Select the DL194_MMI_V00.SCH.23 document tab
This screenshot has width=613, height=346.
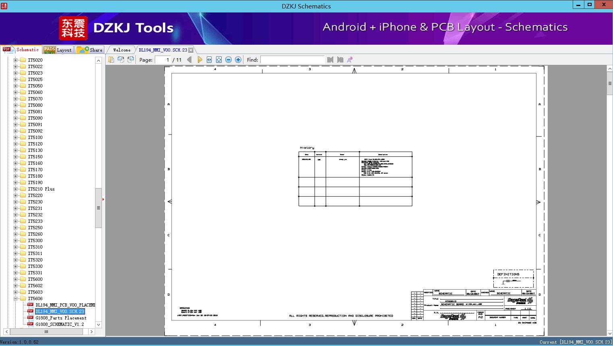[x=163, y=50]
